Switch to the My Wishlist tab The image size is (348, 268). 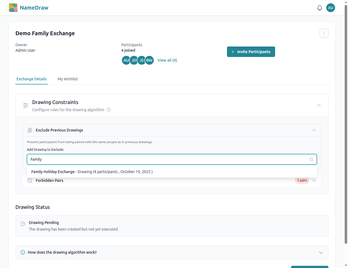coord(68,79)
